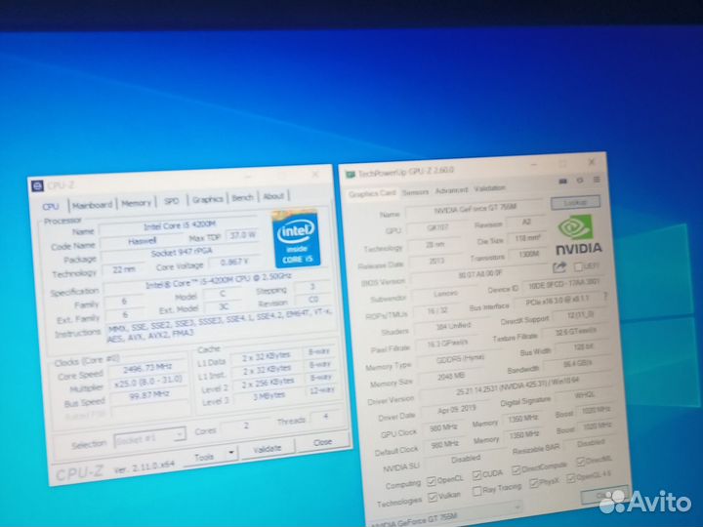
Task: Toggle the DirectCompute checkbox
Action: click(517, 469)
